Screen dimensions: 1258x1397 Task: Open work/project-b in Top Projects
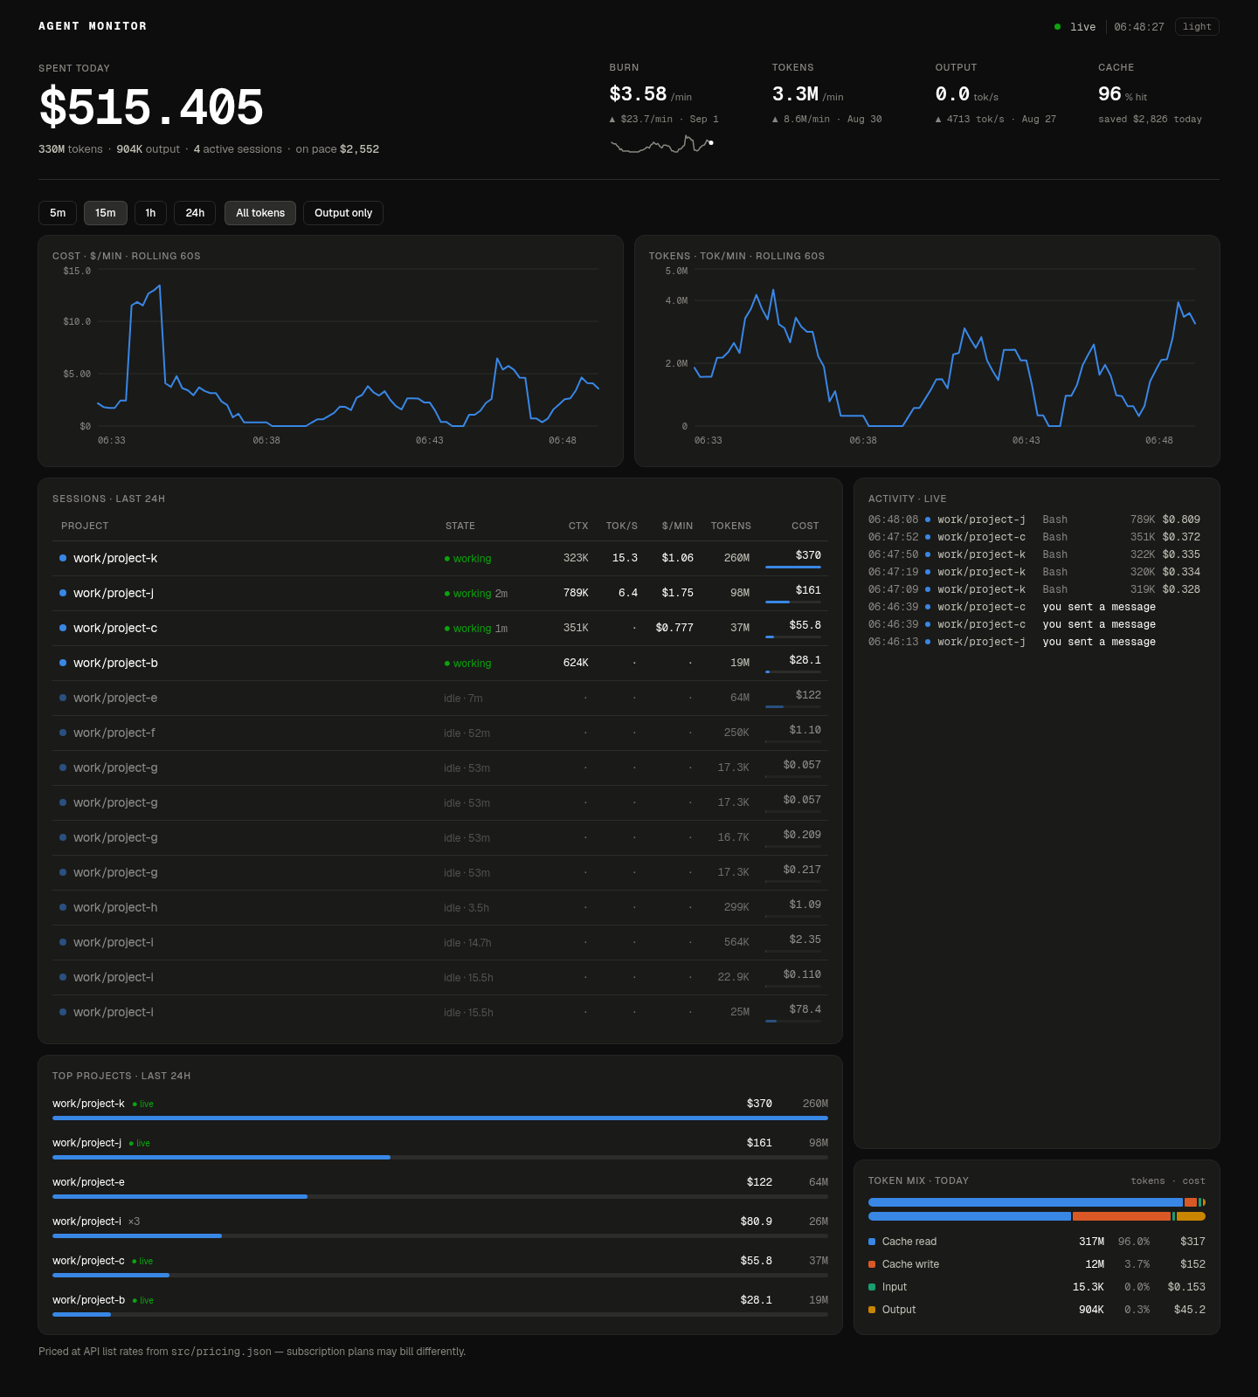[x=440, y=1305]
